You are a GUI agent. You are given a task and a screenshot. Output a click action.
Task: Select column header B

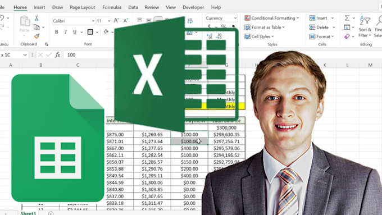40,65
